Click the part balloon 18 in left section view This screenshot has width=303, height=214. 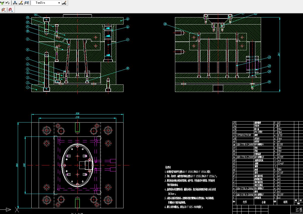point(128,68)
